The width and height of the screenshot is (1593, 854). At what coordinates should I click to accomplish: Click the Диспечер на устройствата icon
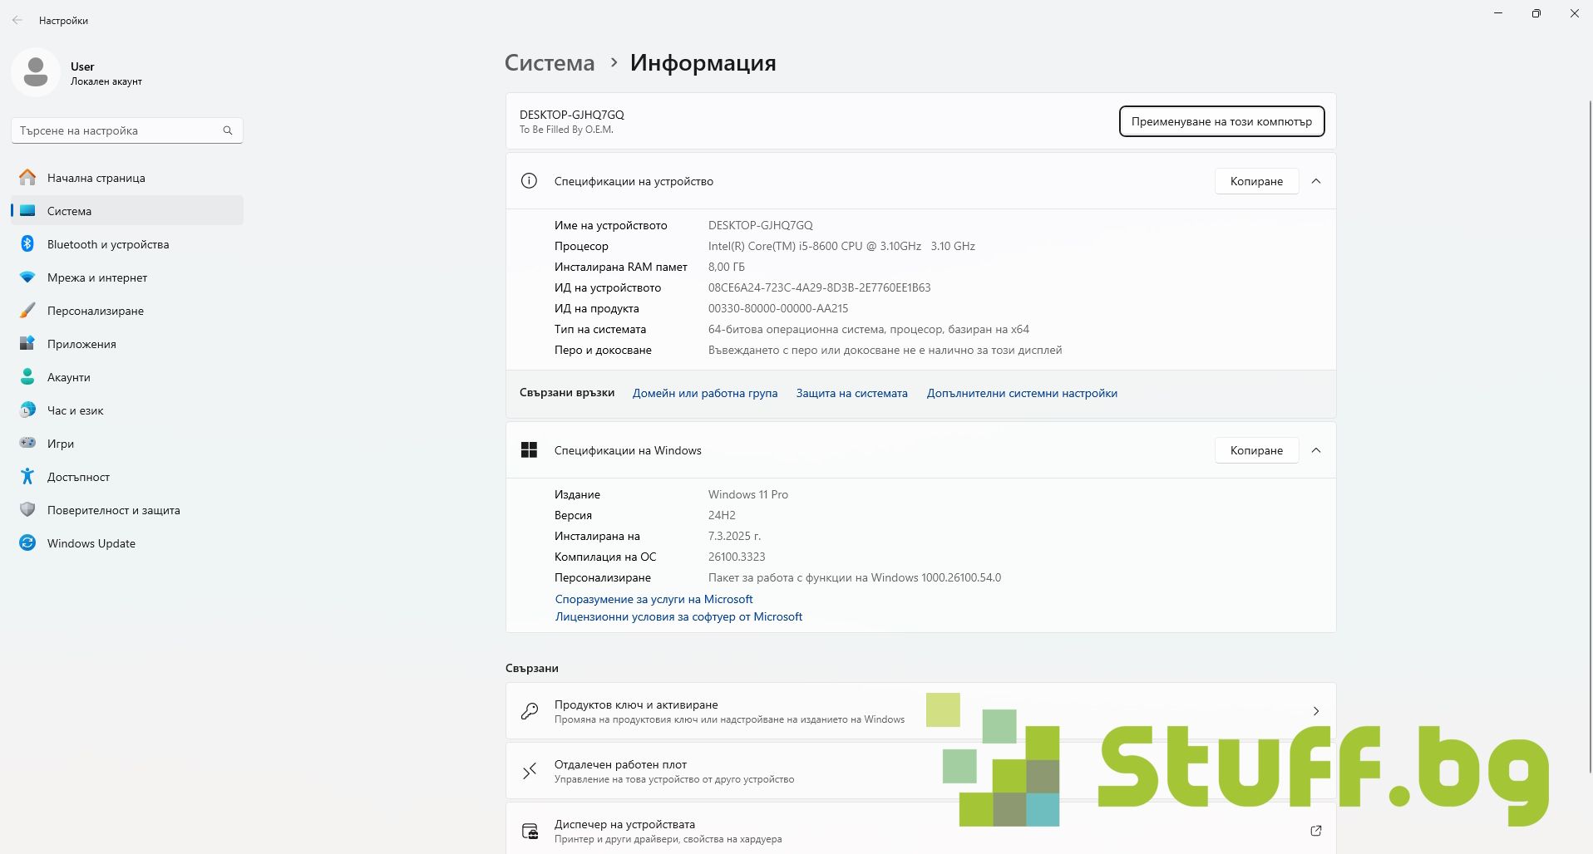pos(529,831)
